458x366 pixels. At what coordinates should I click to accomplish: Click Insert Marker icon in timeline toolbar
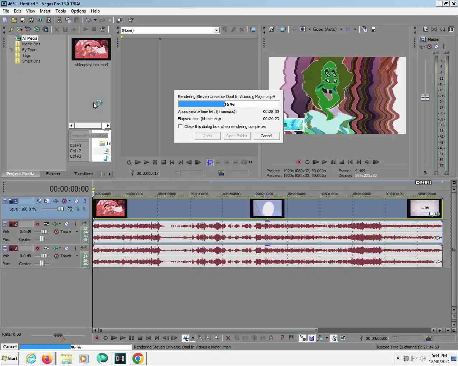coord(282,338)
